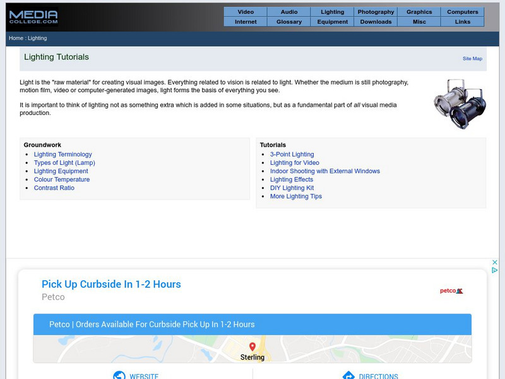
Task: Click the Lighting Tutorials page heading
Action: click(56, 57)
